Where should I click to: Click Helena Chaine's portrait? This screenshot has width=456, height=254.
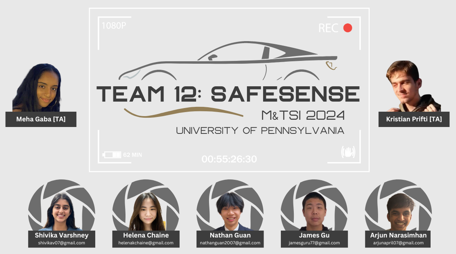pyautogui.click(x=147, y=211)
